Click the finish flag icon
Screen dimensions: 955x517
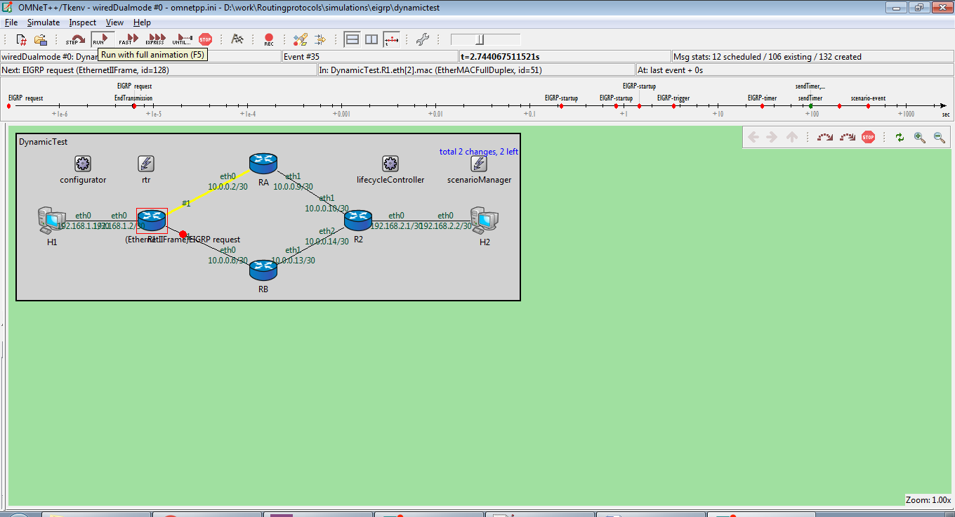(x=237, y=39)
